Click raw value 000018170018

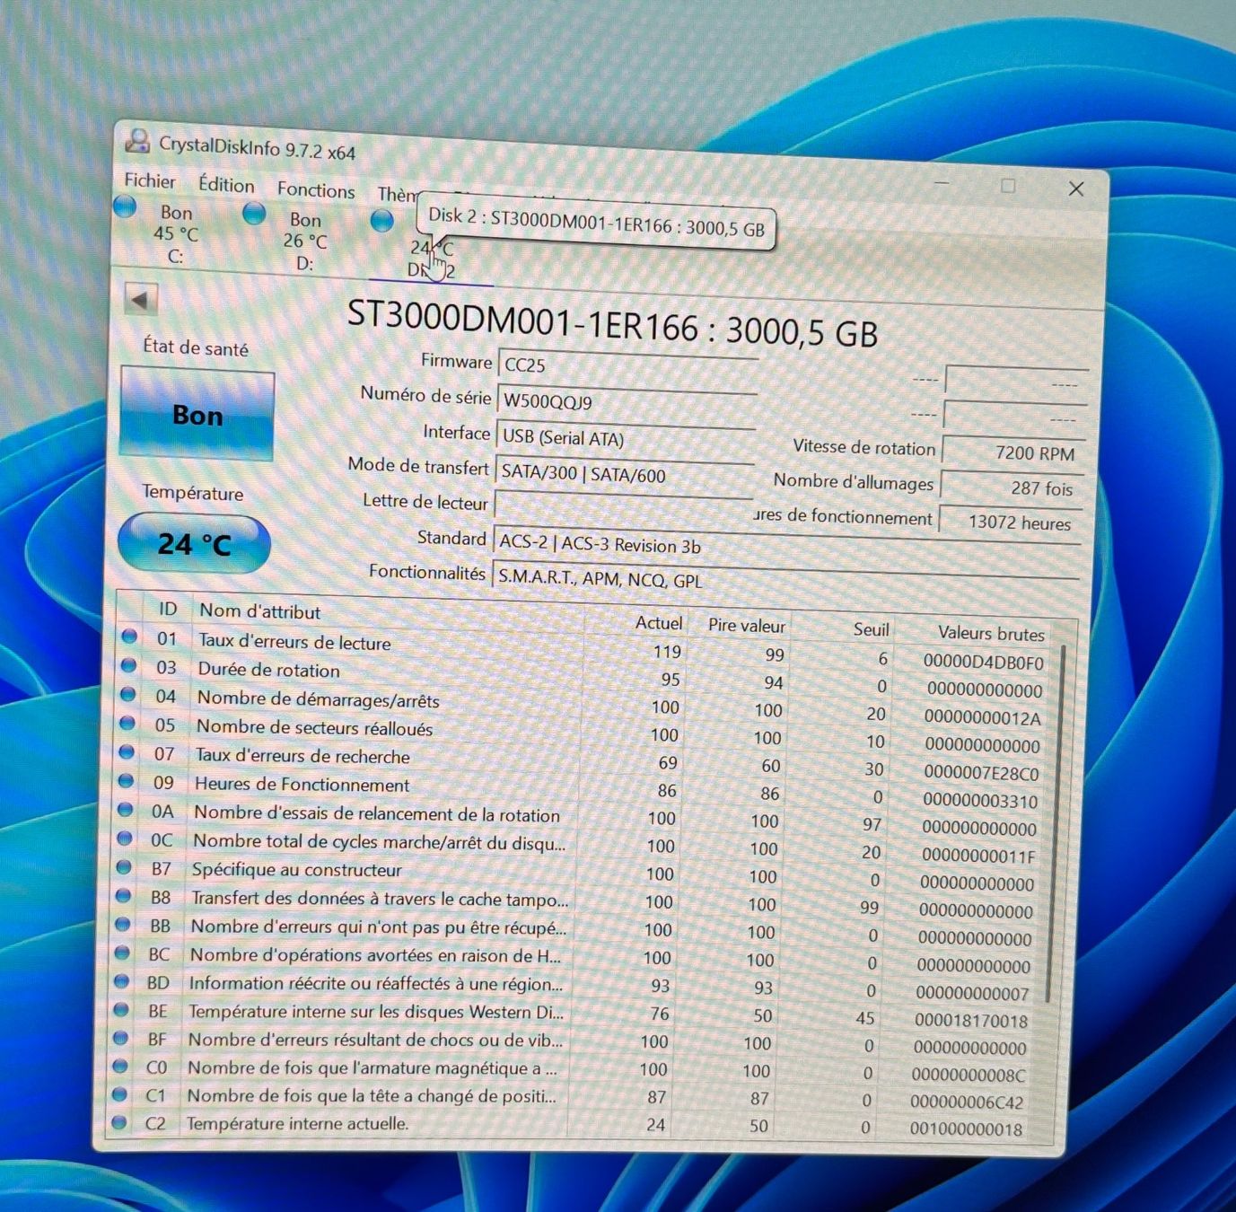coord(971,1021)
